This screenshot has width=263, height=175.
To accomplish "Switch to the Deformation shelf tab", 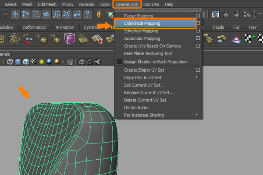I will (34, 27).
